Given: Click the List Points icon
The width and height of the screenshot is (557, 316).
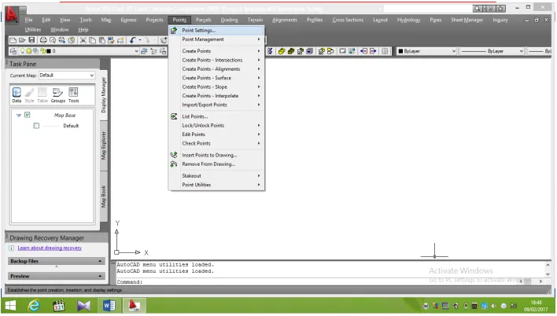Looking at the screenshot, I should pyautogui.click(x=174, y=116).
